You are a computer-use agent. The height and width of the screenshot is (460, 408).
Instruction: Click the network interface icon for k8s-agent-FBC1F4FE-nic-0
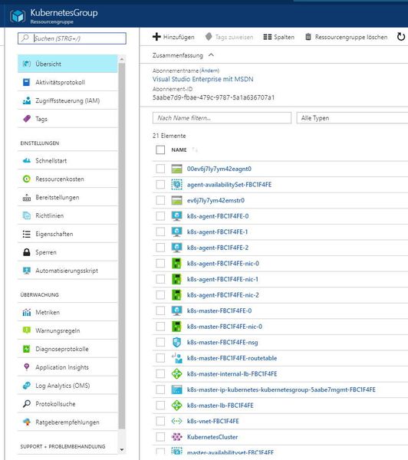pyautogui.click(x=176, y=264)
